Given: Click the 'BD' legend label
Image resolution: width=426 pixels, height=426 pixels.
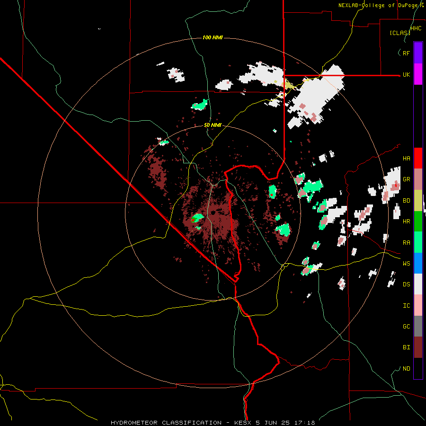Looking at the screenshot, I should point(406,201).
